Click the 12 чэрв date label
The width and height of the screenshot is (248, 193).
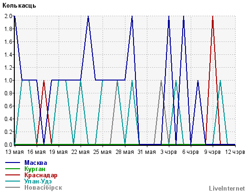point(235,152)
